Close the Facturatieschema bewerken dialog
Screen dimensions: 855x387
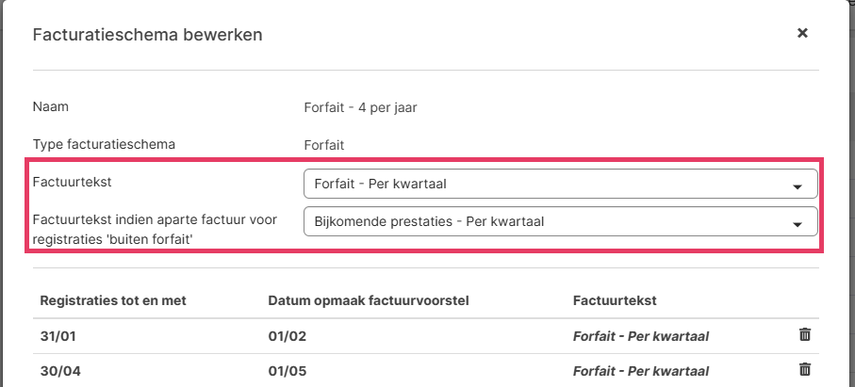click(802, 33)
